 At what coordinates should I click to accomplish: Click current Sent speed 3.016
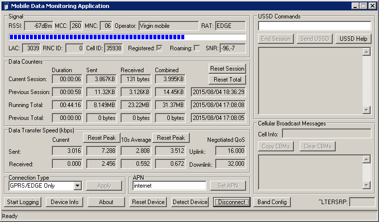67,151
